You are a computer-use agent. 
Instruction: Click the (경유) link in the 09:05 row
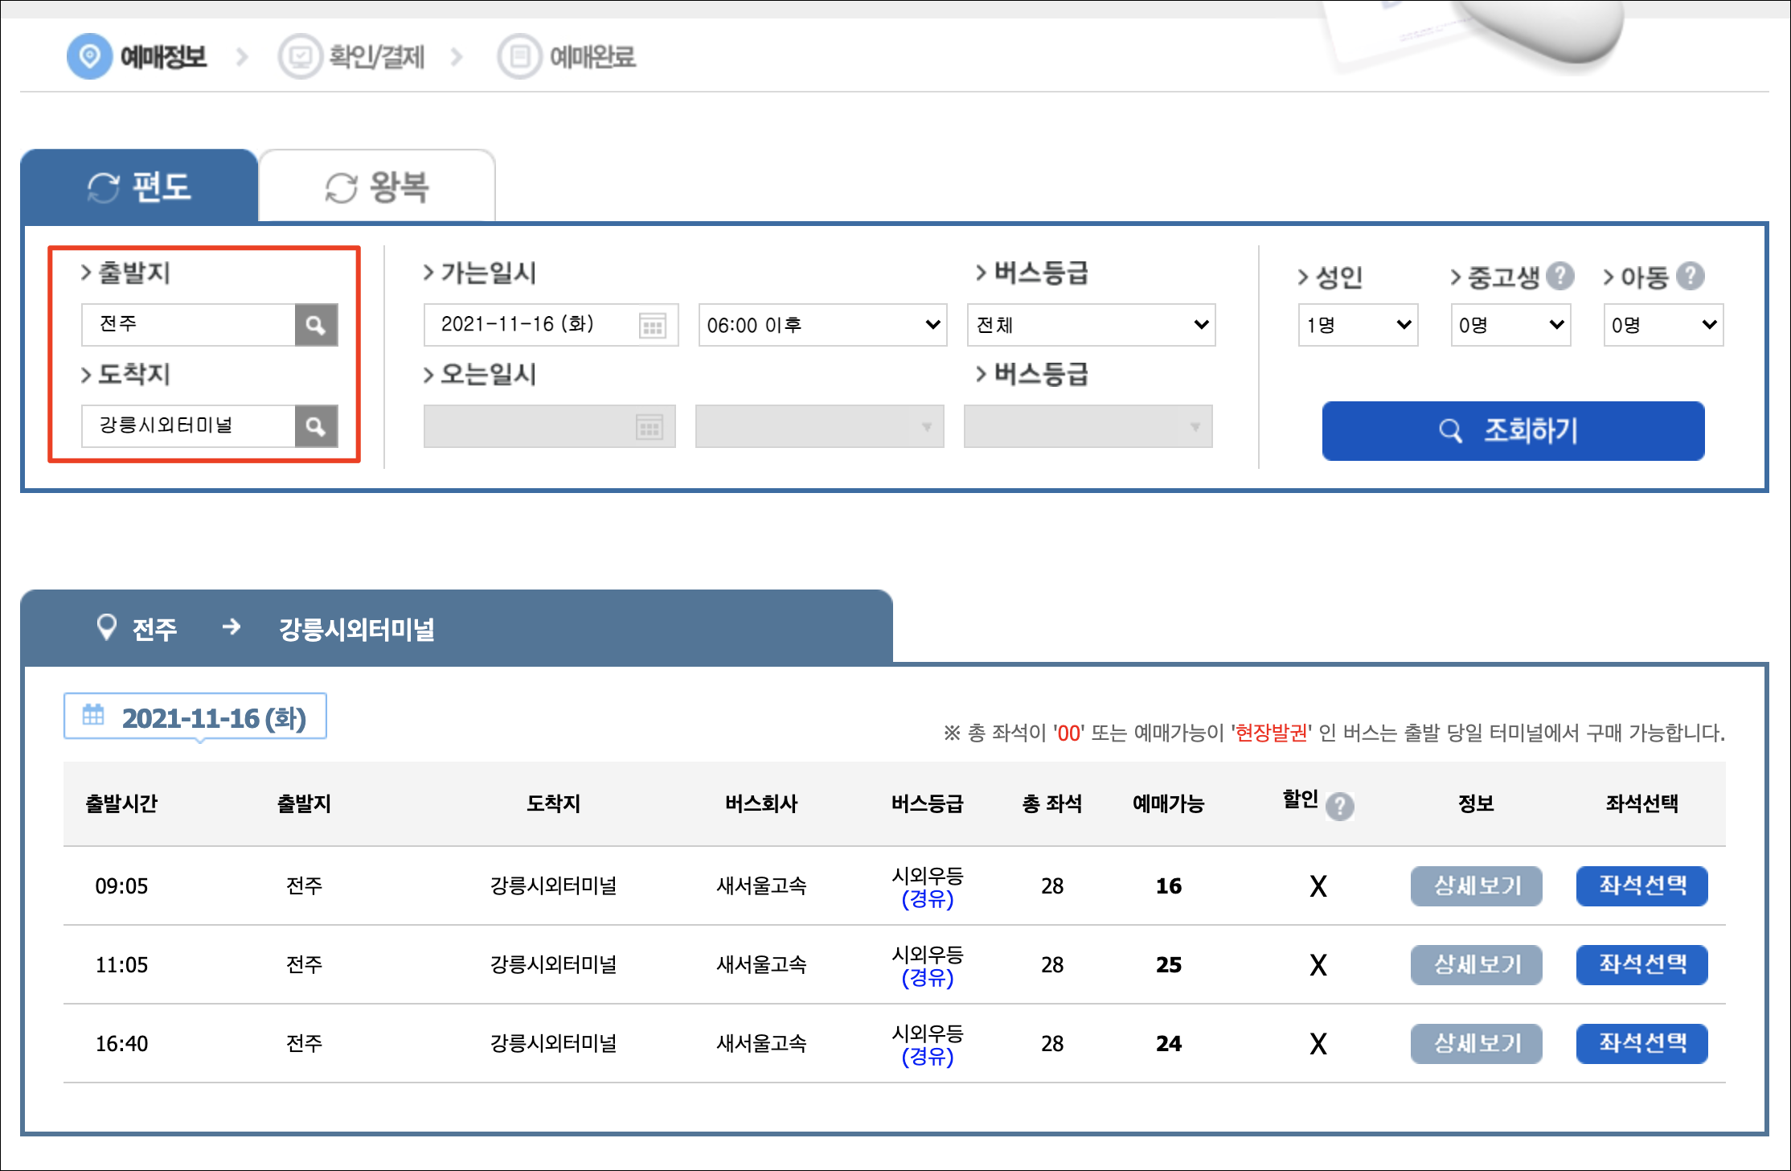(x=927, y=899)
